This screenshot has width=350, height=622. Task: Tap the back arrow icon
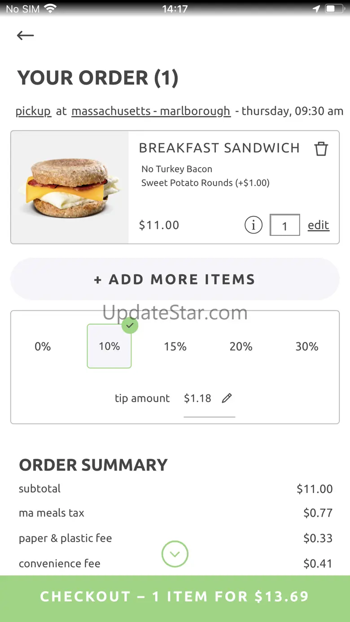(x=25, y=36)
